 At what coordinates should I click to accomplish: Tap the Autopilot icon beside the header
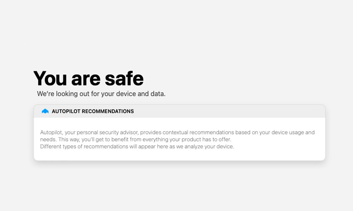pos(46,111)
